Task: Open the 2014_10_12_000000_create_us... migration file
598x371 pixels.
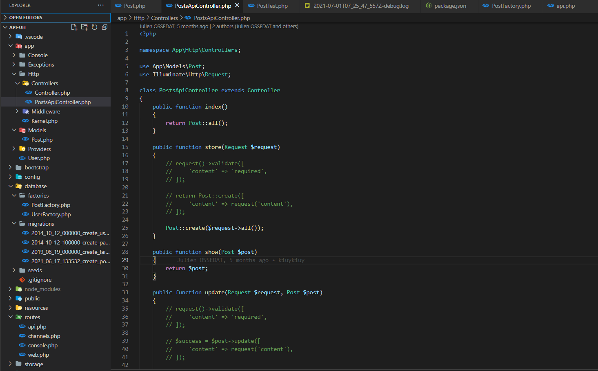Action: pos(56,233)
